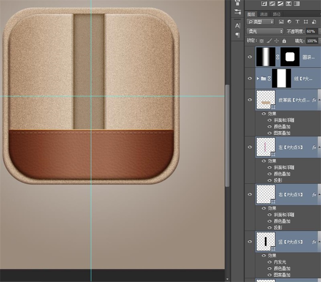Select the 右【P大点S】 layer name
Image resolution: width=321 pixels, height=282 pixels.
pos(290,195)
